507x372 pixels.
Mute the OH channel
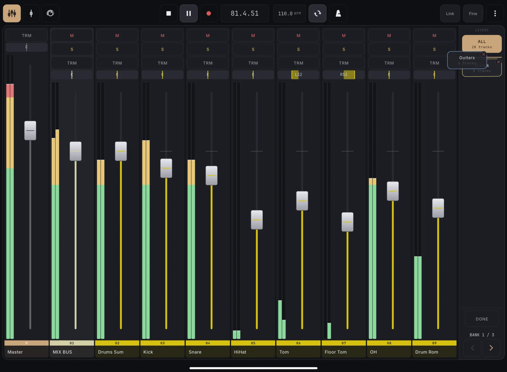click(389, 36)
